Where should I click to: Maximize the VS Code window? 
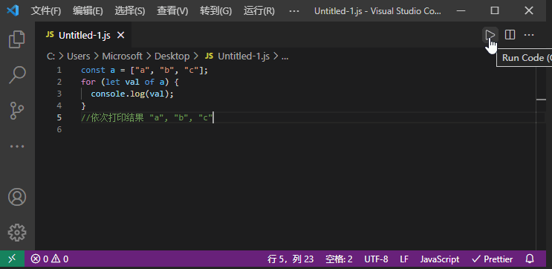click(495, 10)
